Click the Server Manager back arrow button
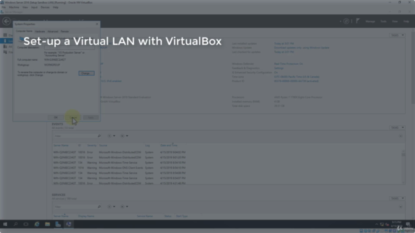415x233 pixels. point(6,21)
